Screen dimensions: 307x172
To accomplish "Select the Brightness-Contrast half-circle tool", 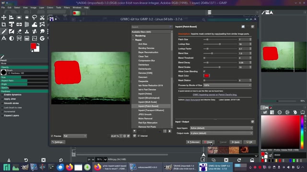I will (x=12, y=38).
